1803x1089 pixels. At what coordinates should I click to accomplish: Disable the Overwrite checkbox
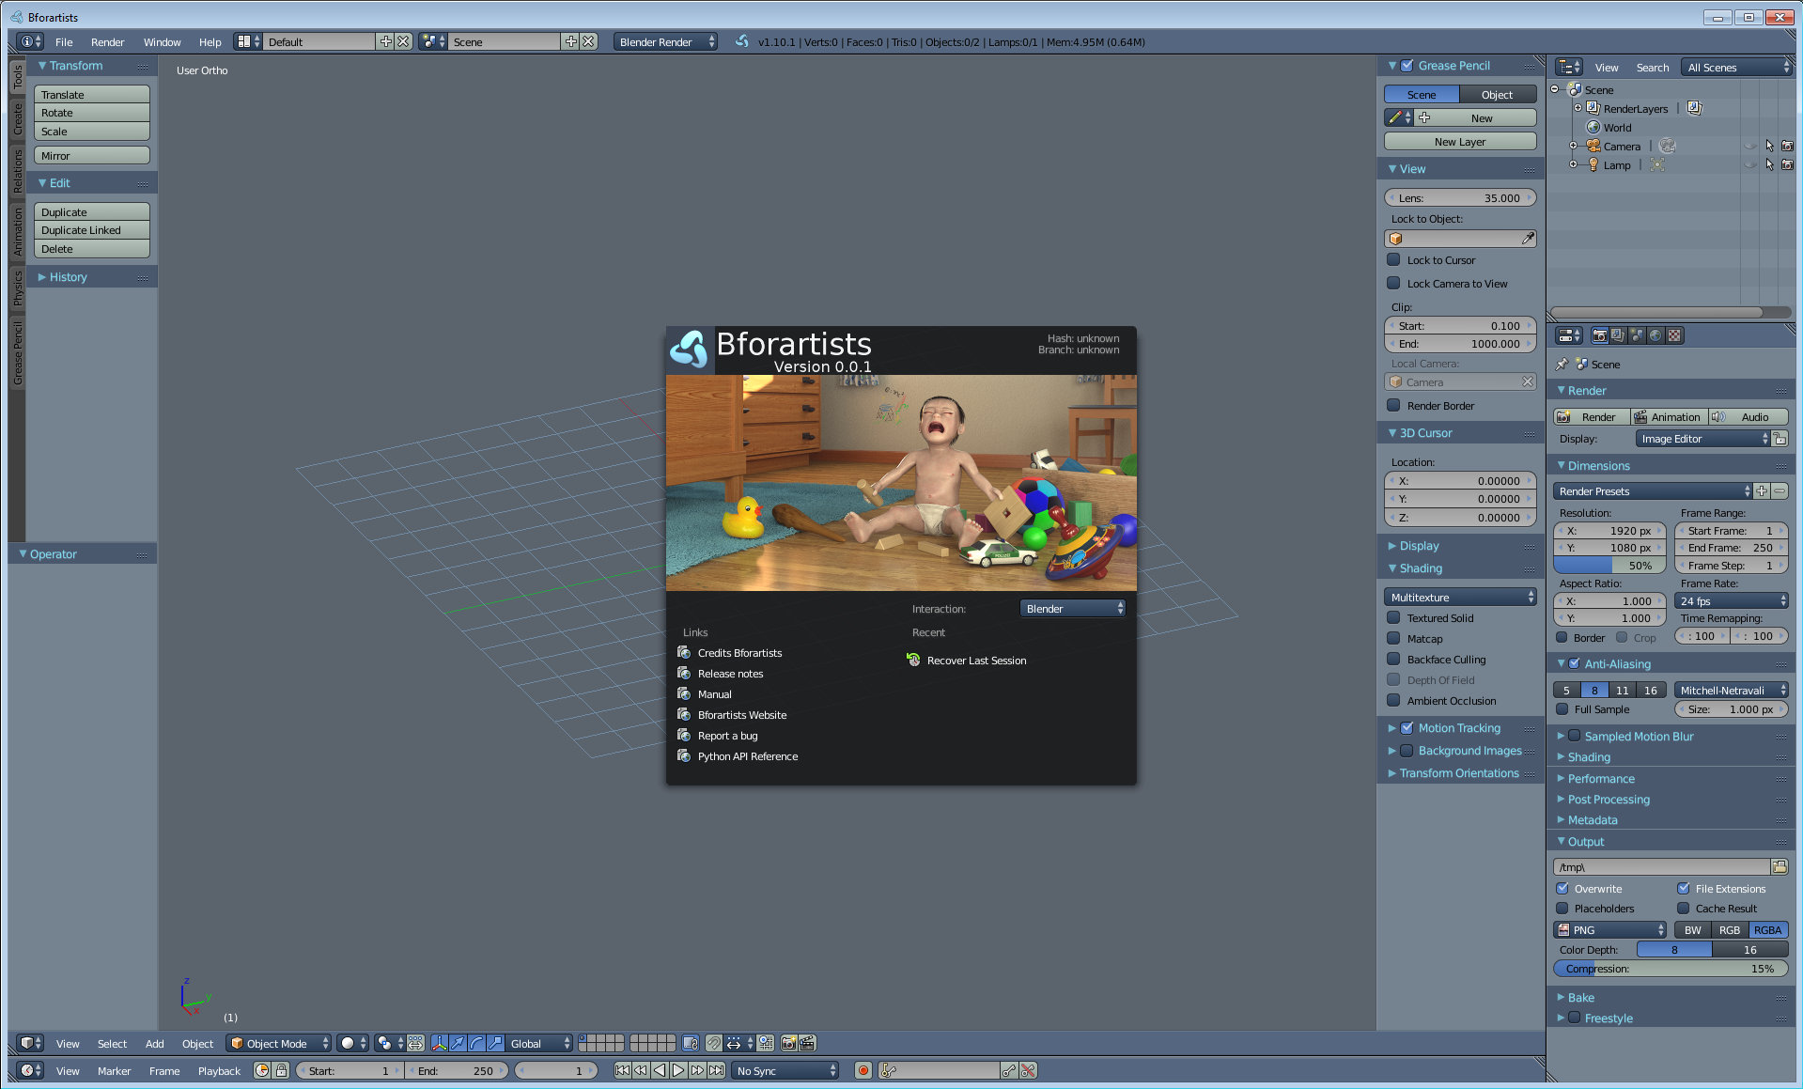[1562, 889]
